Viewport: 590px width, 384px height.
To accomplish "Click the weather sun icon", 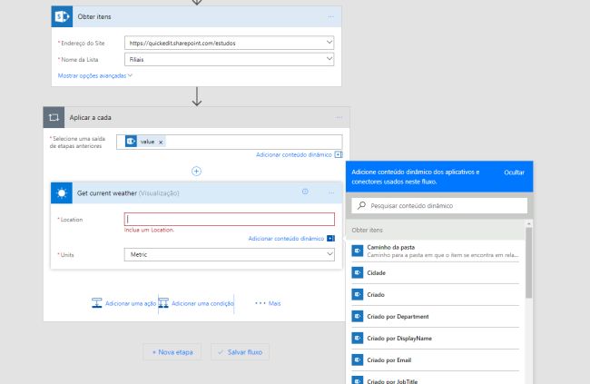I will [x=62, y=193].
